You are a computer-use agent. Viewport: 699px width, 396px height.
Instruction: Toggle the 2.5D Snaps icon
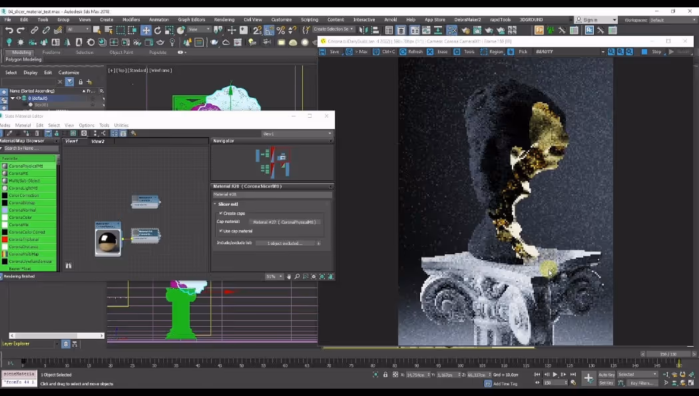point(257,31)
